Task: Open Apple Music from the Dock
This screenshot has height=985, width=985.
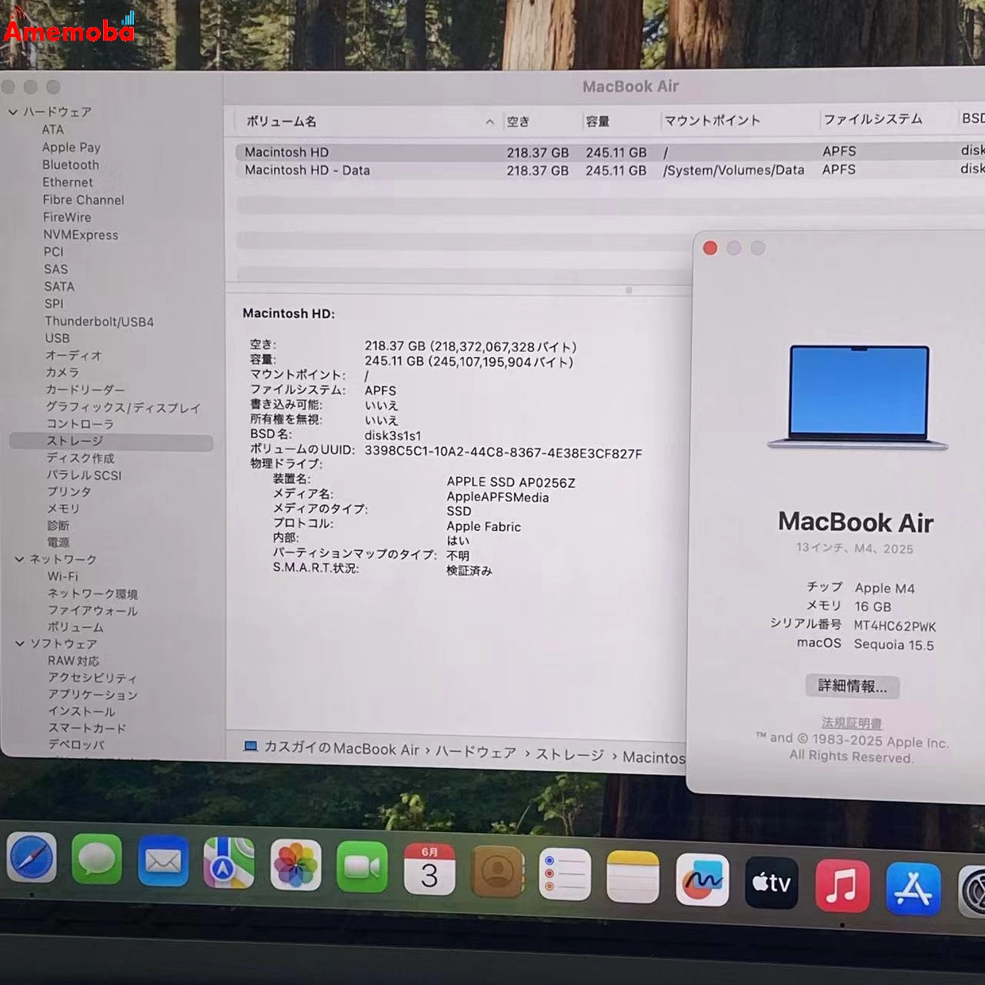Action: [843, 883]
